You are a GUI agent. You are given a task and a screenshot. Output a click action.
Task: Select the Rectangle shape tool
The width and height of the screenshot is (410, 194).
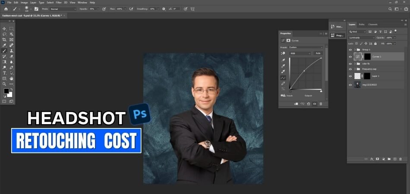tap(4, 78)
